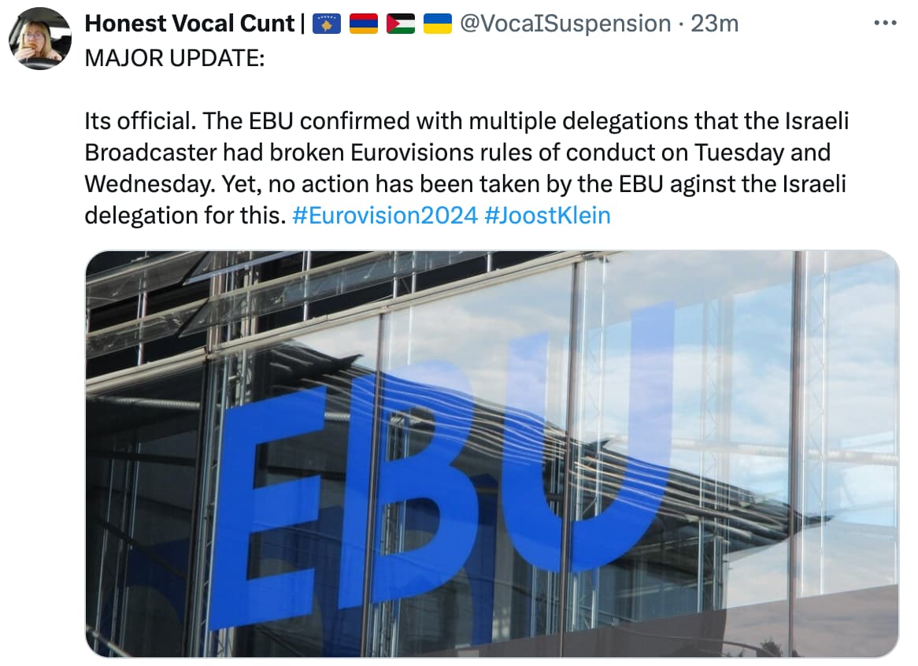918x666 pixels.
Task: Click the Armenia flag emoji
Action: [x=364, y=24]
